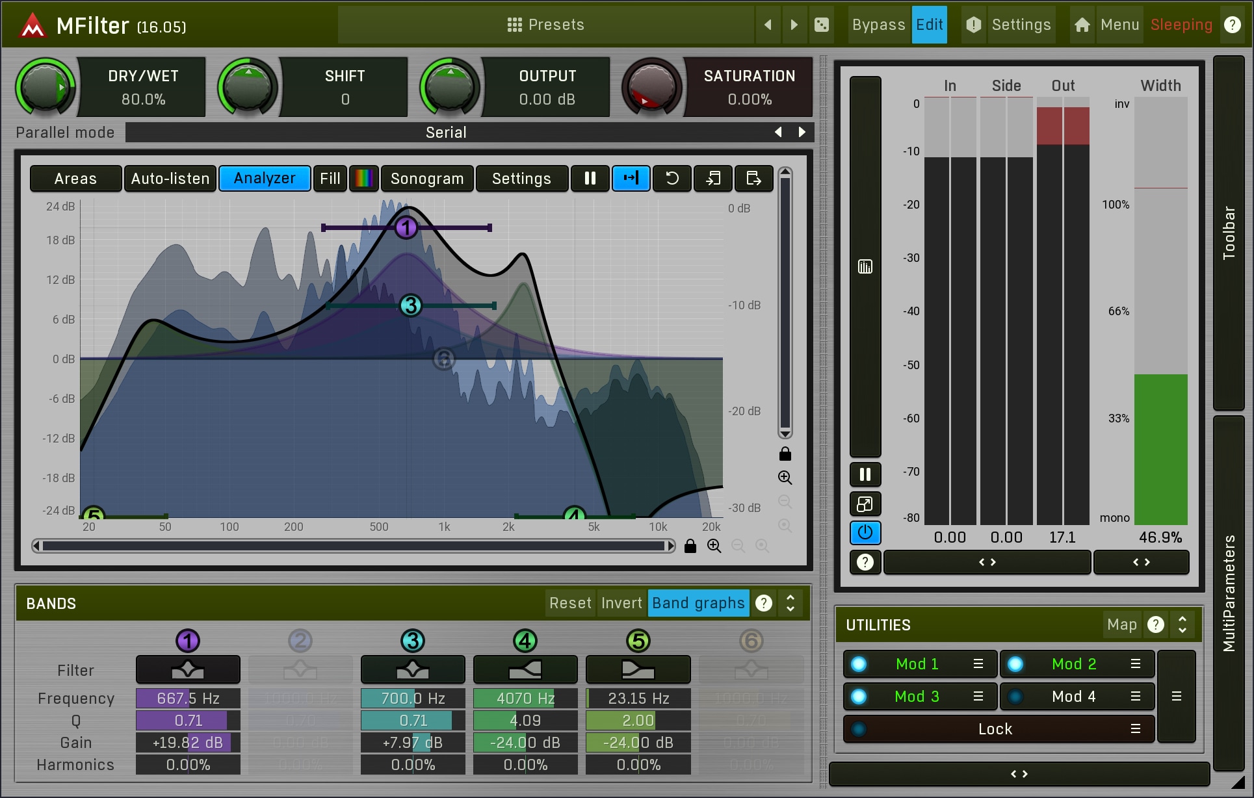Open the Sonogram view
Screen dimensions: 1254x798
[x=427, y=178]
